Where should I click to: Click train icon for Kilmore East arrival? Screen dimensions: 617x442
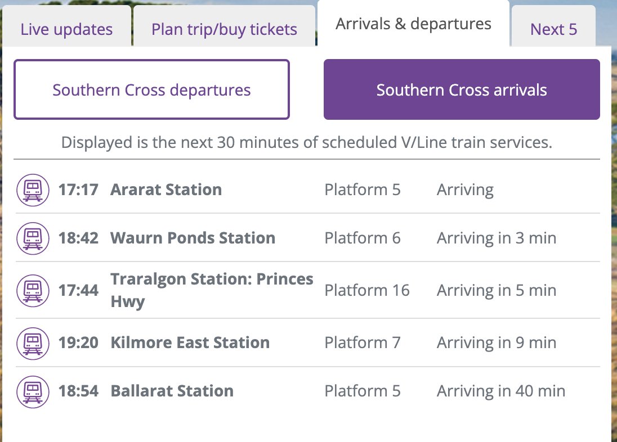coord(33,343)
